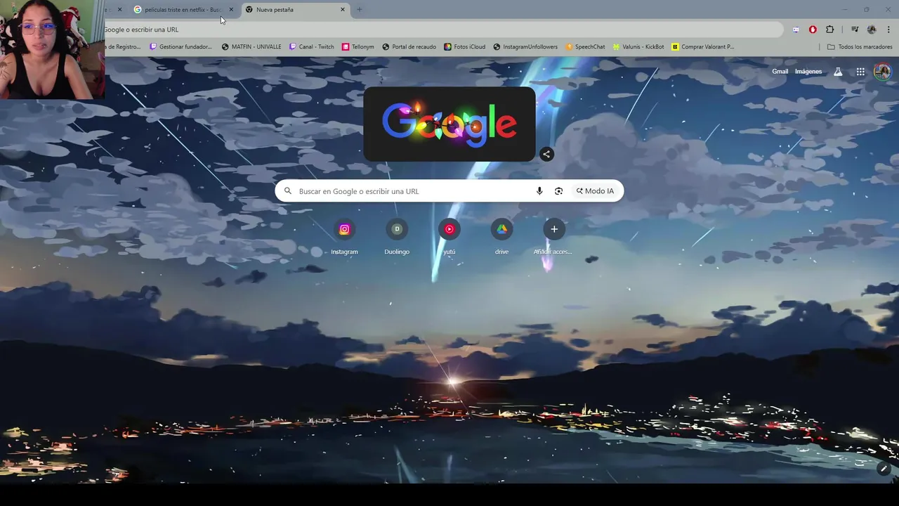Select the Nueva pestaña tab
This screenshot has height=506, width=899.
tap(295, 10)
